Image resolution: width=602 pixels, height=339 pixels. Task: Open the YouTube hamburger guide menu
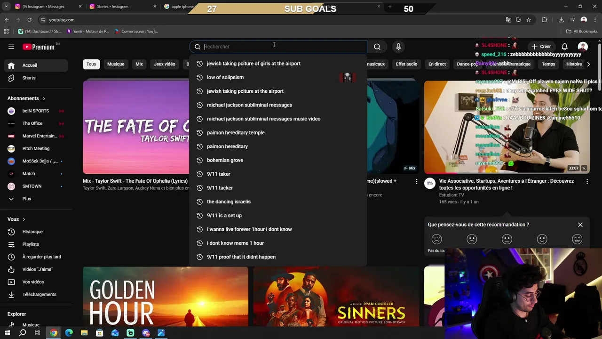coord(11,47)
